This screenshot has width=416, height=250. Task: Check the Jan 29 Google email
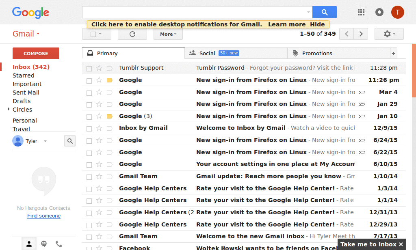click(89, 105)
